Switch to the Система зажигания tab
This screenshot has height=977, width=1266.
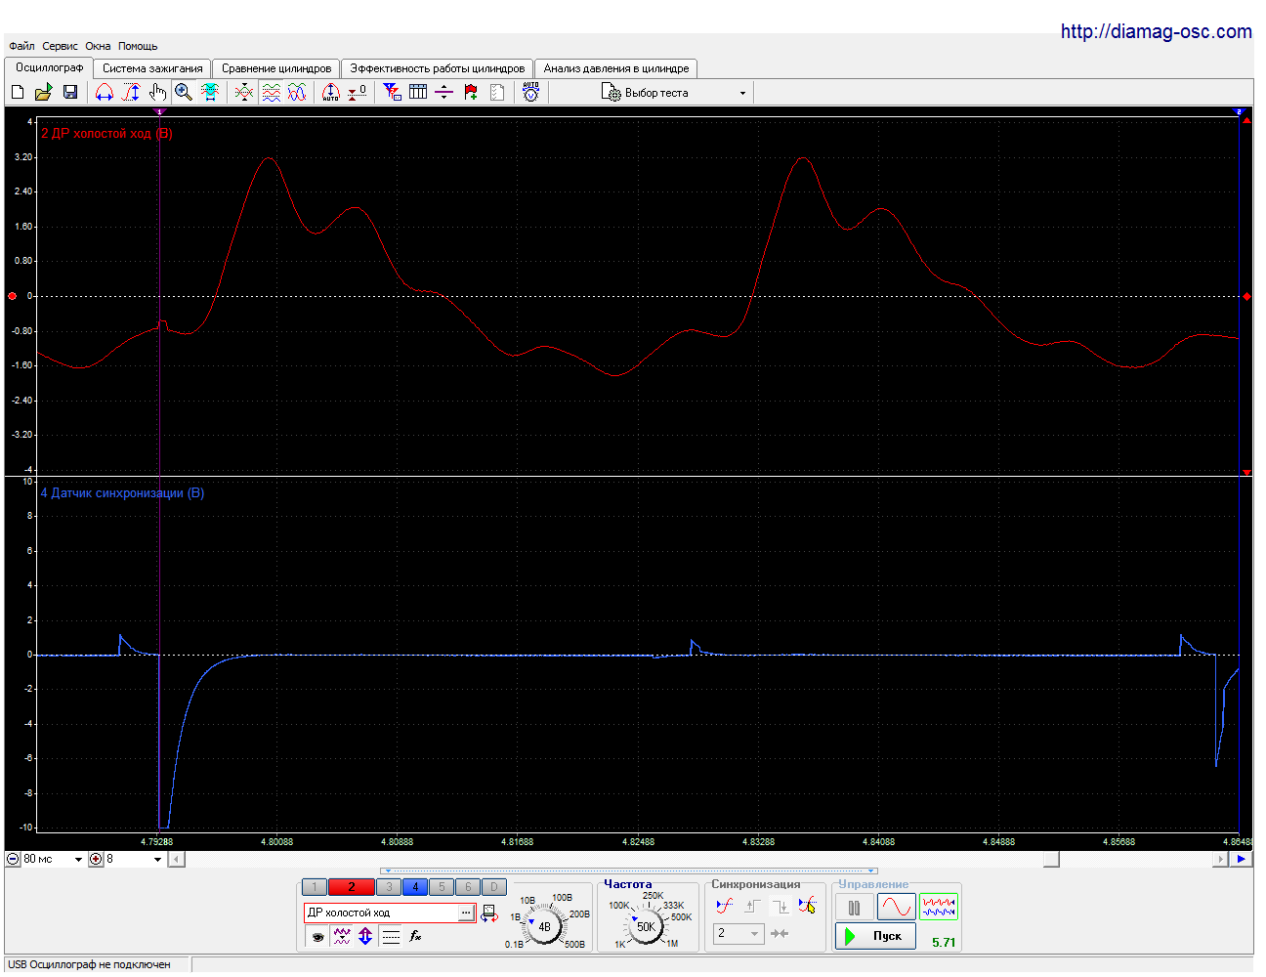pyautogui.click(x=152, y=68)
